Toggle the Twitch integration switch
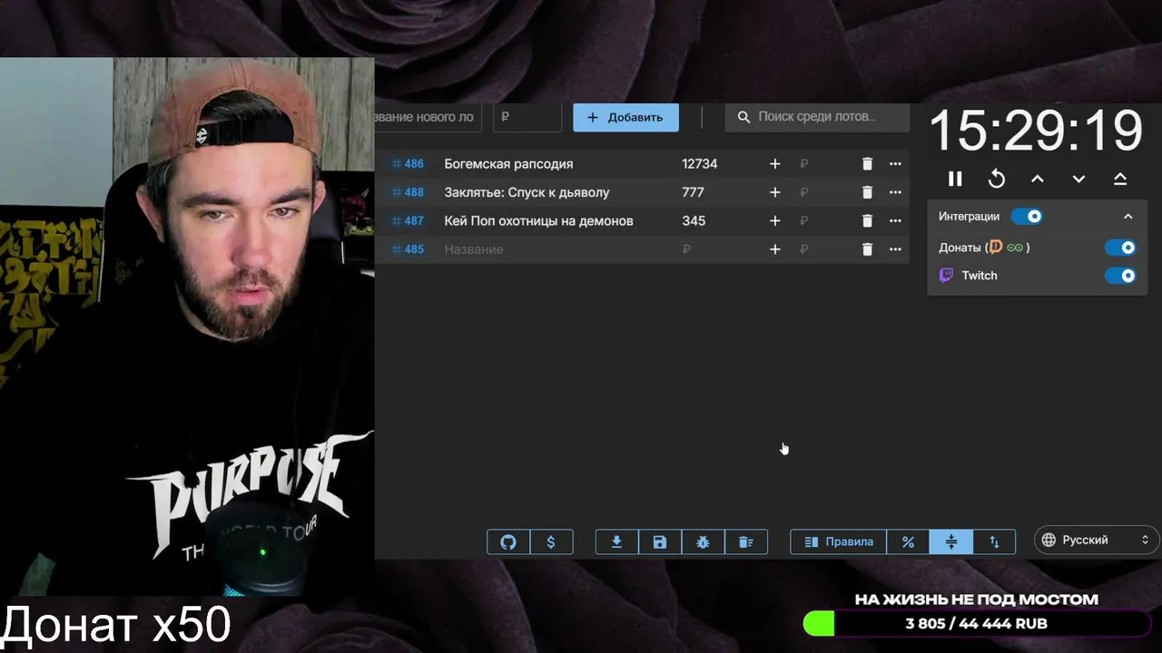The image size is (1162, 653). click(x=1121, y=276)
